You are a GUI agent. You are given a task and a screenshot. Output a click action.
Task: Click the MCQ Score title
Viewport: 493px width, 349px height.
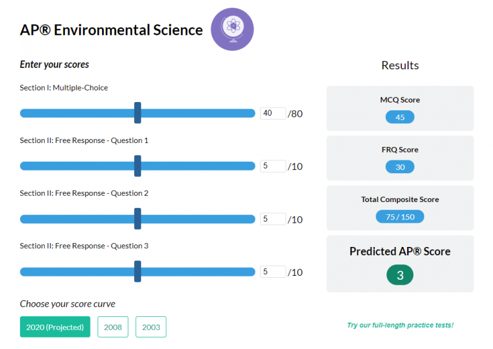point(400,100)
